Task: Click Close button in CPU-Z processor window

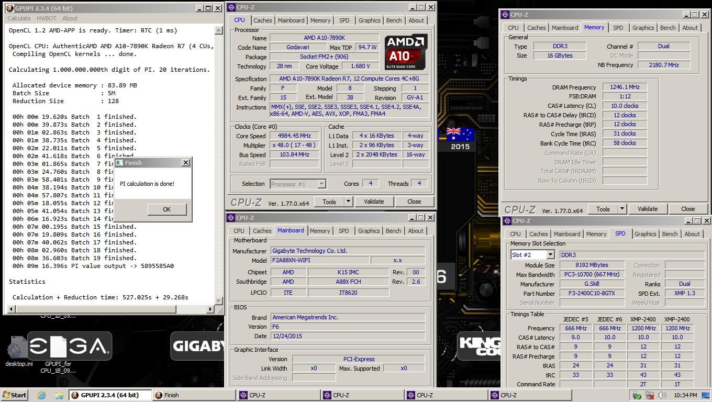Action: point(414,202)
